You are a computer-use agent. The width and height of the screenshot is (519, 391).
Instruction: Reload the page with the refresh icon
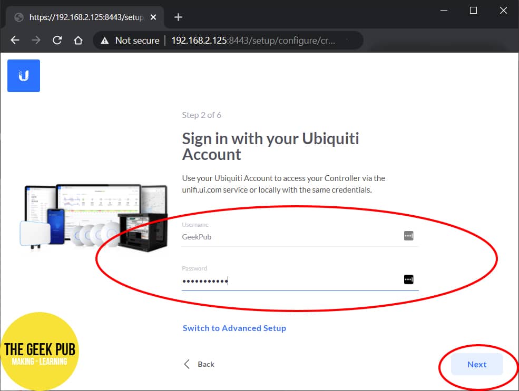pyautogui.click(x=57, y=41)
